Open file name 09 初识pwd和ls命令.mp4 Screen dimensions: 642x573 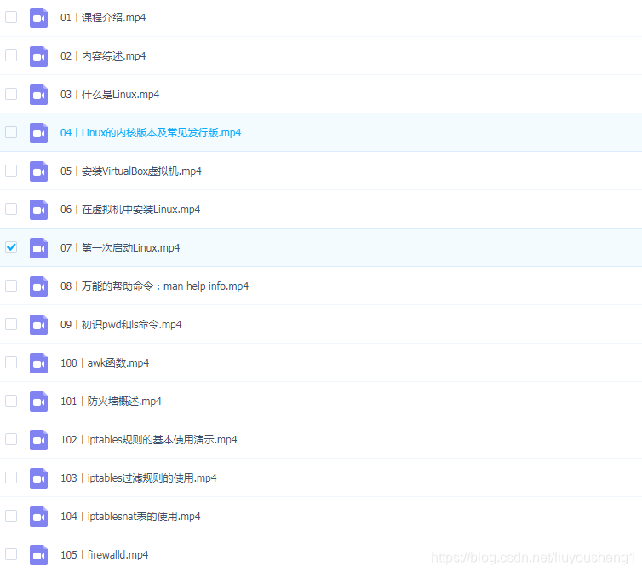(121, 324)
